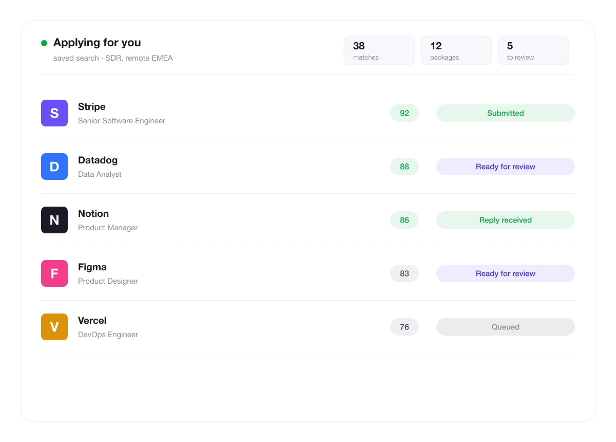Click the green status dot beside Applying for you
Viewport: 616px width, 442px height.
coord(44,43)
